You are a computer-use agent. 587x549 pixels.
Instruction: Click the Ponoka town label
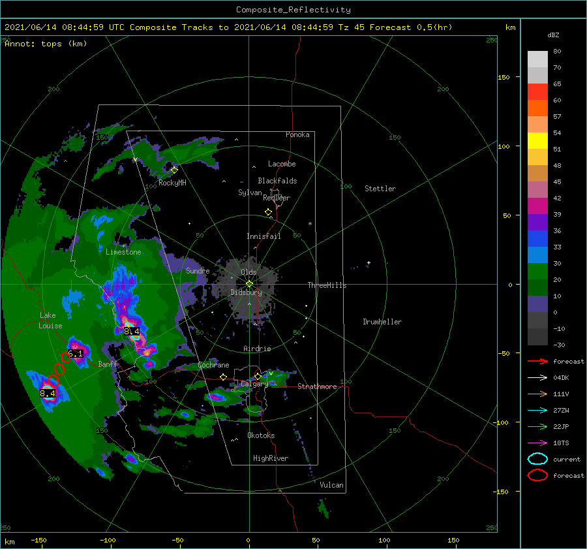297,134
